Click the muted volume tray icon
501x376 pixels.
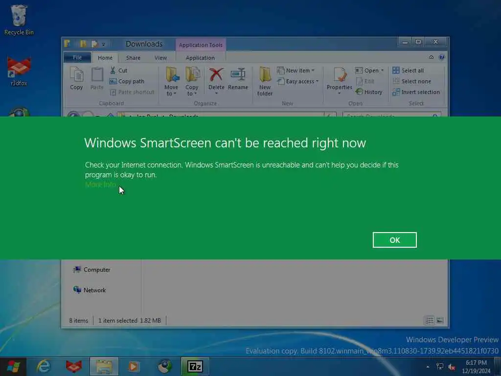pos(452,367)
